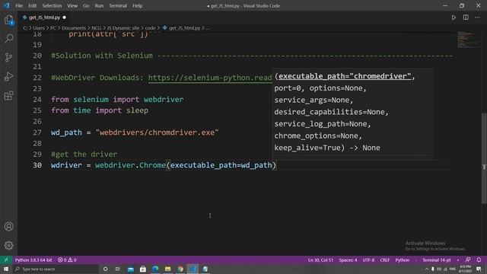This screenshot has height=274, width=487.
Task: Open the errors and warnings count
Action: tap(67, 260)
